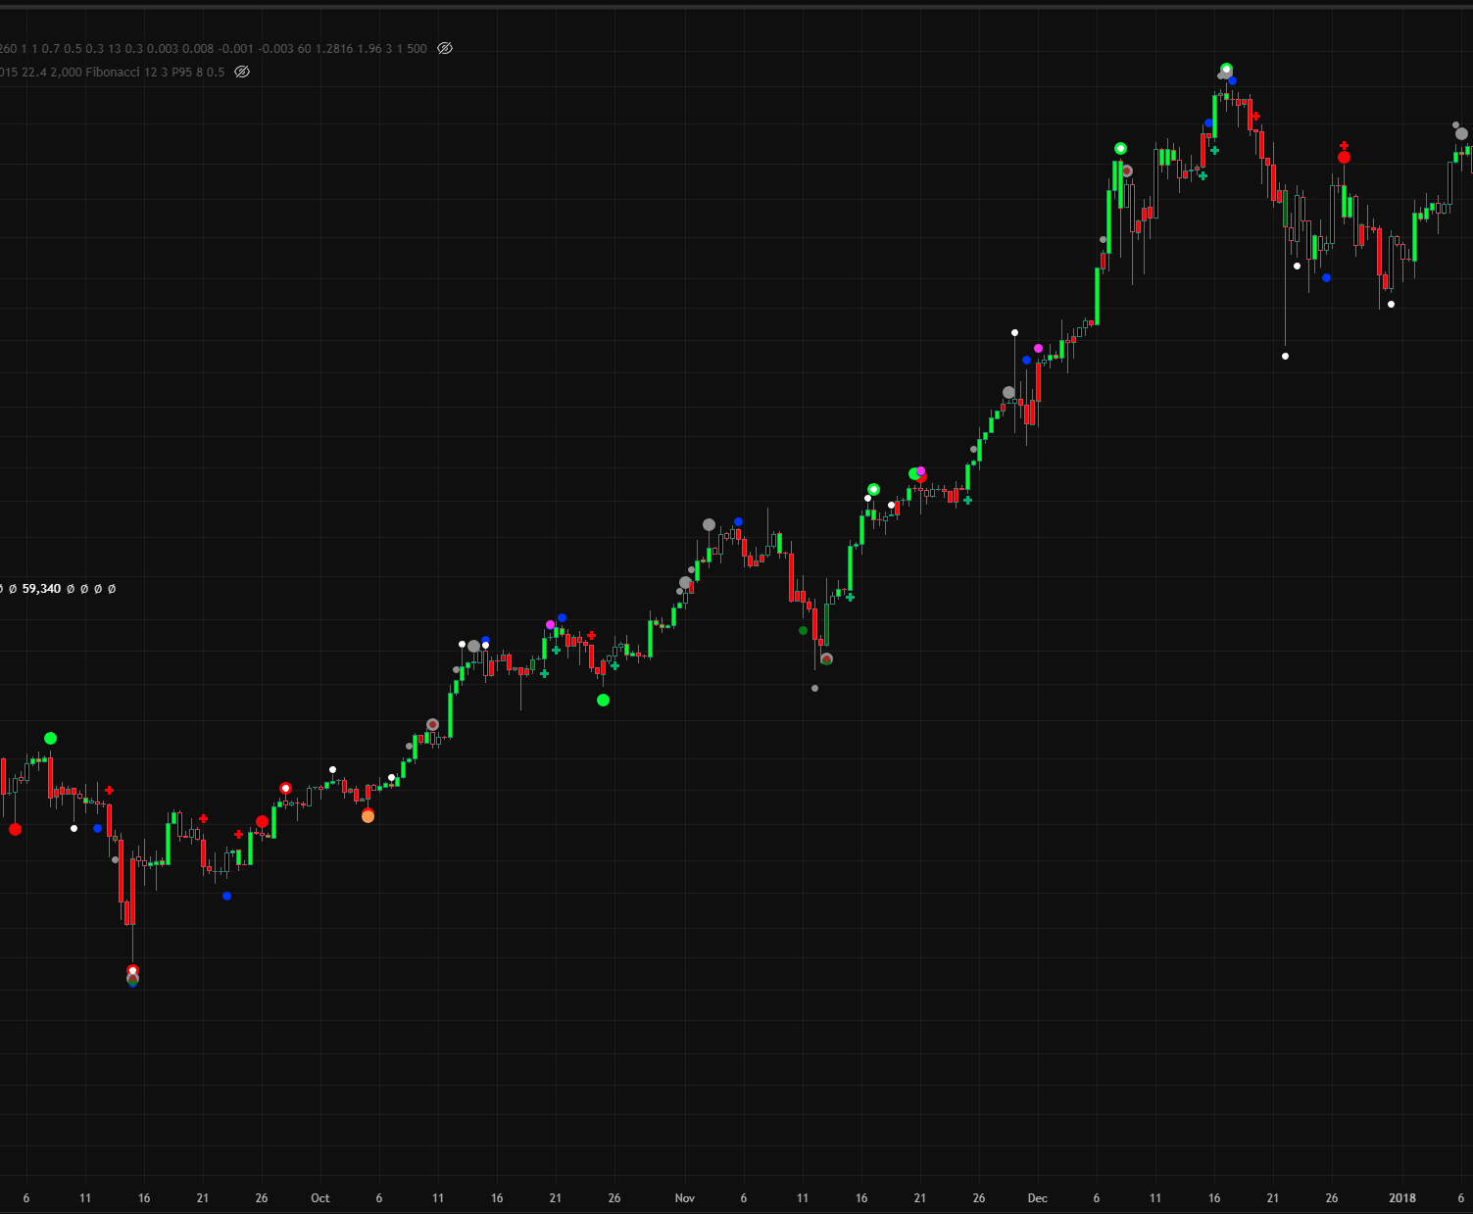This screenshot has width=1473, height=1214.
Task: Click the bright green dot below late-October candles
Action: point(603,700)
